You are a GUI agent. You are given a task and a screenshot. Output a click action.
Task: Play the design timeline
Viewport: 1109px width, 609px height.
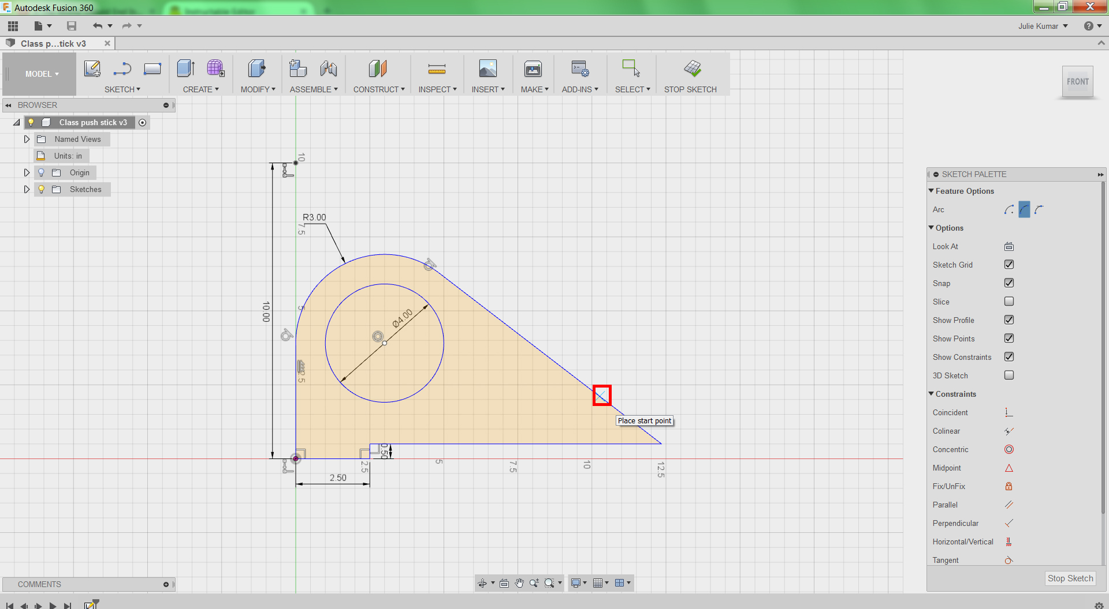click(x=53, y=606)
